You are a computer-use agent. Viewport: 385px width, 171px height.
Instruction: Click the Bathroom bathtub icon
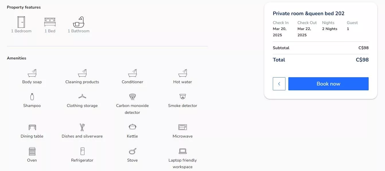79,22
